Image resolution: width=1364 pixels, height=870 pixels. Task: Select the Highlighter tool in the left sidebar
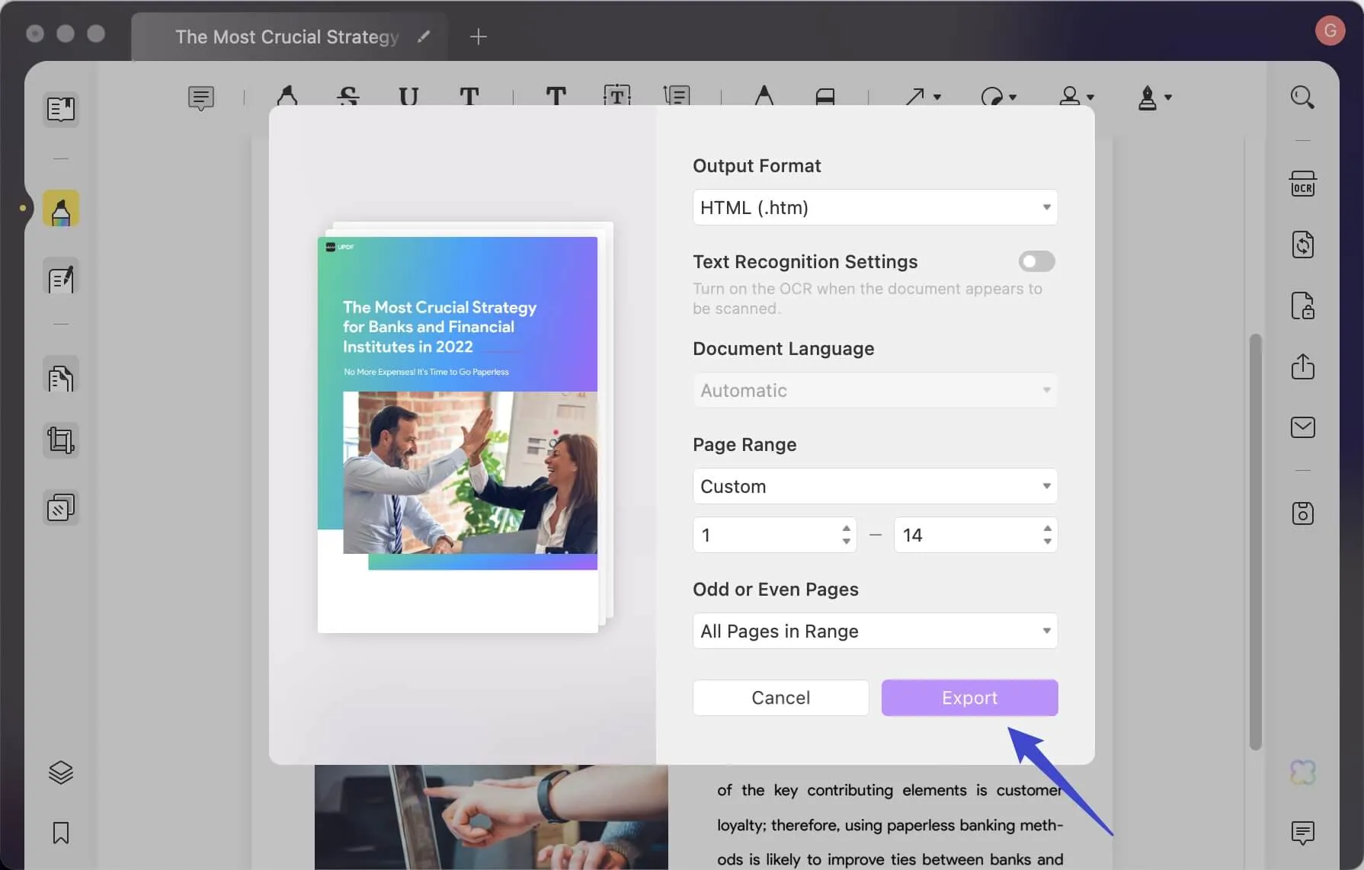pos(61,209)
